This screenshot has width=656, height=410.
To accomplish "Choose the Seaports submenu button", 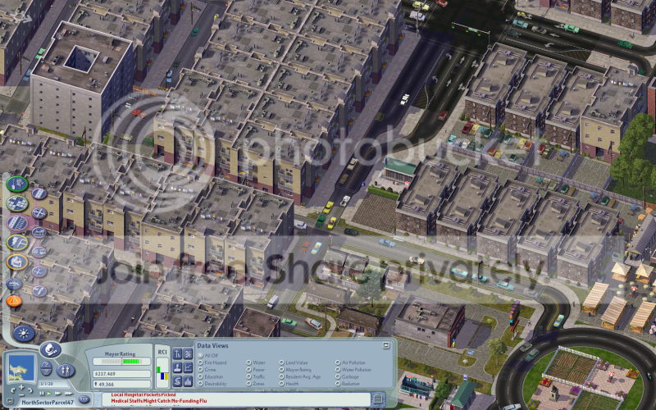I will (x=39, y=290).
